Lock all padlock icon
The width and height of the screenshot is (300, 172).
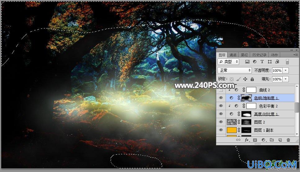click(252, 79)
